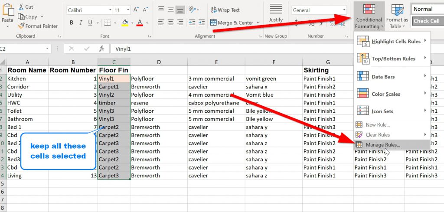Toggle Italic formatting
The image size is (444, 212).
(81, 23)
